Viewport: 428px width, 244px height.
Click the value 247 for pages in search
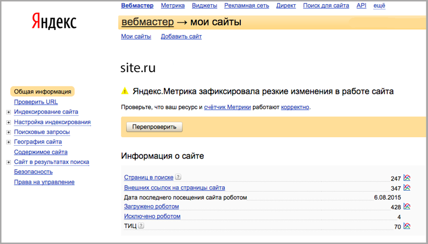point(395,179)
